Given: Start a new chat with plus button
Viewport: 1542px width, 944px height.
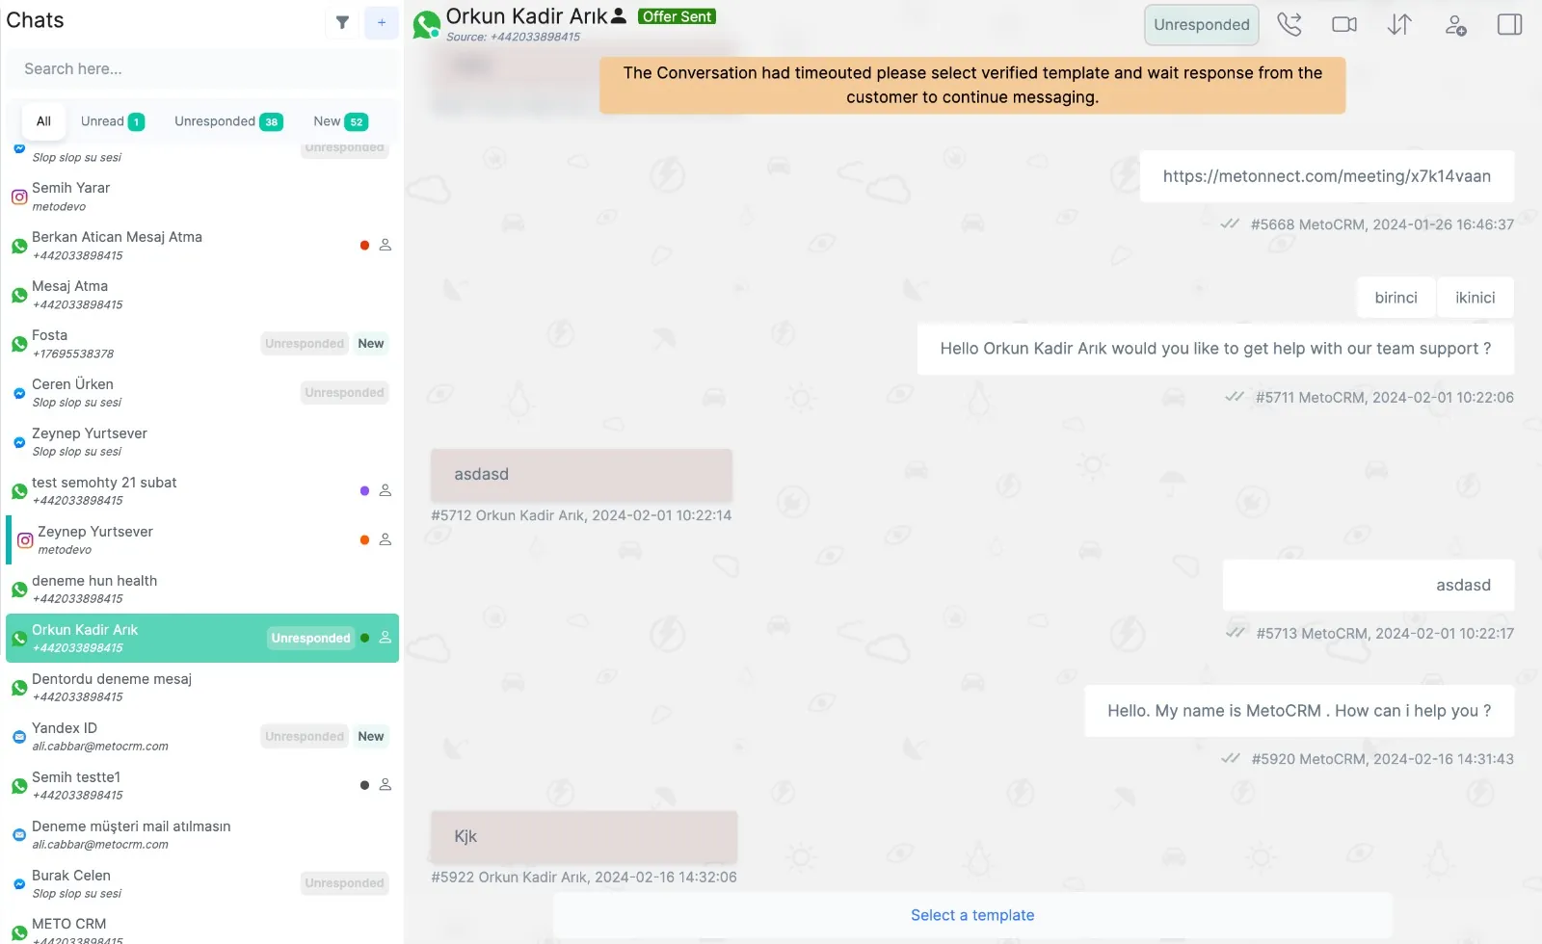Looking at the screenshot, I should [x=382, y=22].
